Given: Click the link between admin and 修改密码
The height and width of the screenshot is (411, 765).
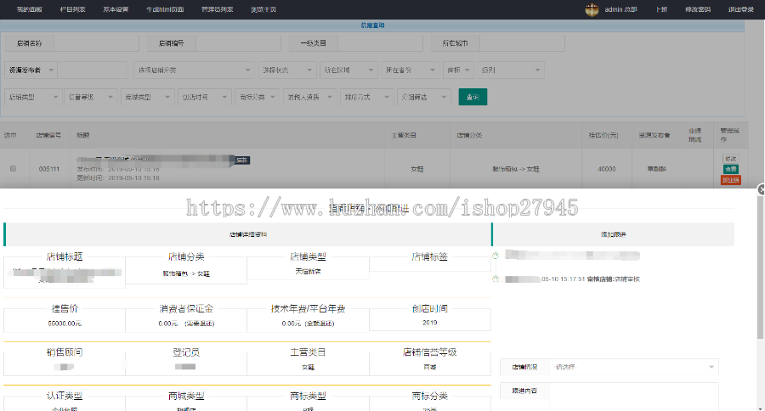Looking at the screenshot, I should (x=661, y=9).
